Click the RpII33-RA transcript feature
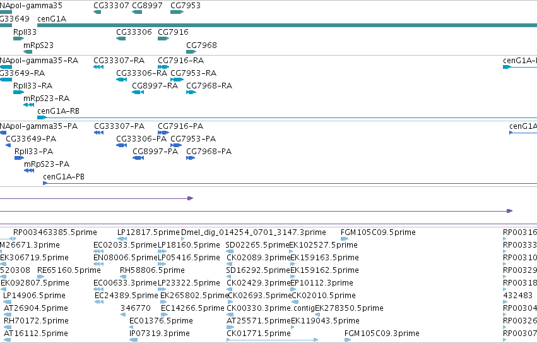Screen dimensions: 537x343 (18, 92)
